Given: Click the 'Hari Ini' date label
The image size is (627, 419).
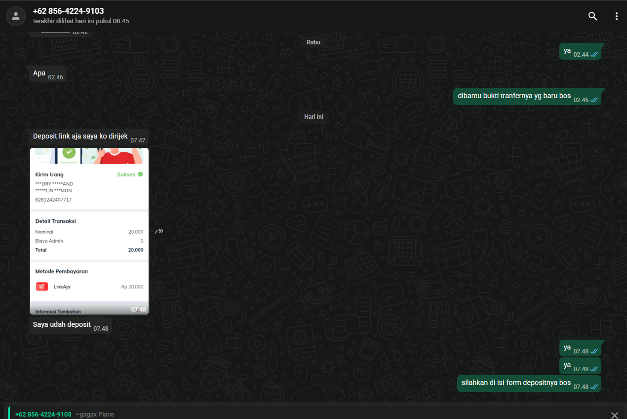Looking at the screenshot, I should click(x=313, y=117).
